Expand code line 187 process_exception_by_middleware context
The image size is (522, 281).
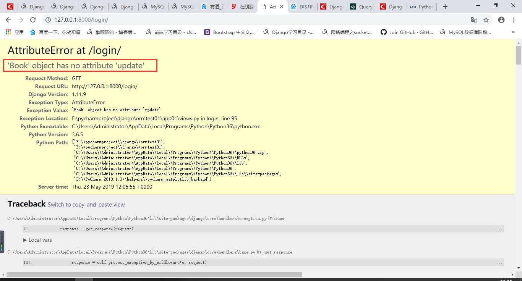[x=263, y=262]
